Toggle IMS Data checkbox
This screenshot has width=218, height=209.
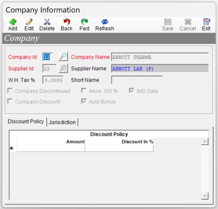point(131,91)
